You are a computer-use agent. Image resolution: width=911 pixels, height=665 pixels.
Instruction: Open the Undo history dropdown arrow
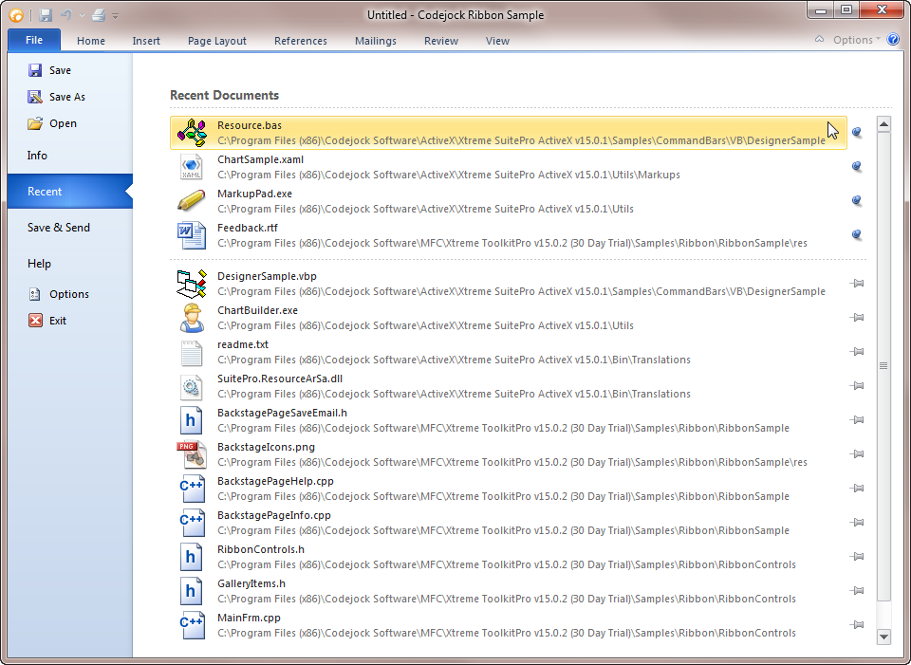[x=82, y=16]
